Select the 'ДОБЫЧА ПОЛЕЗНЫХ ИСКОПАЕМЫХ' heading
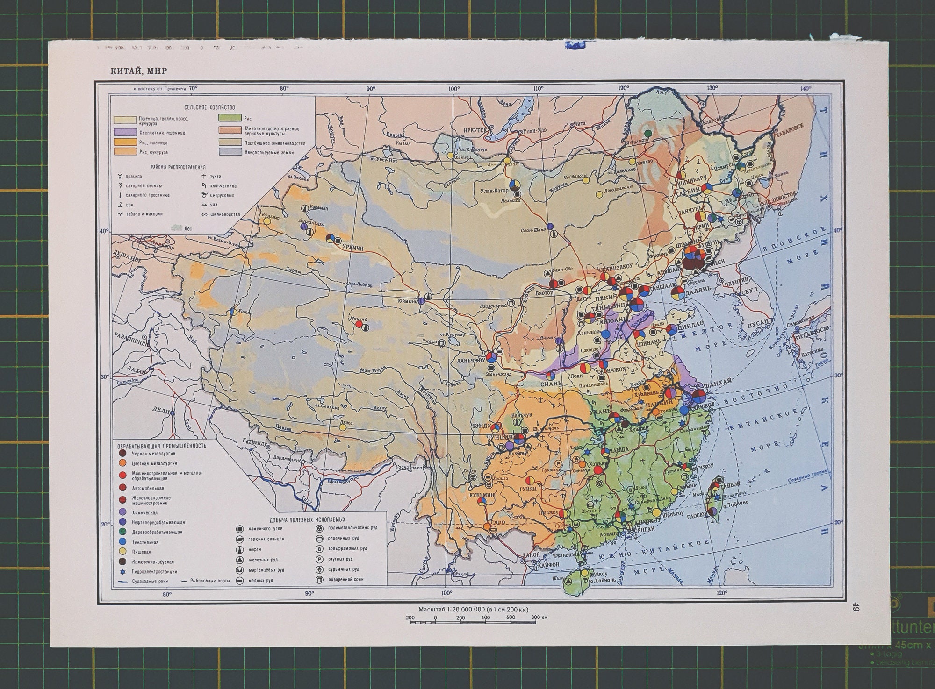Image resolution: width=935 pixels, height=689 pixels. pos(307,519)
